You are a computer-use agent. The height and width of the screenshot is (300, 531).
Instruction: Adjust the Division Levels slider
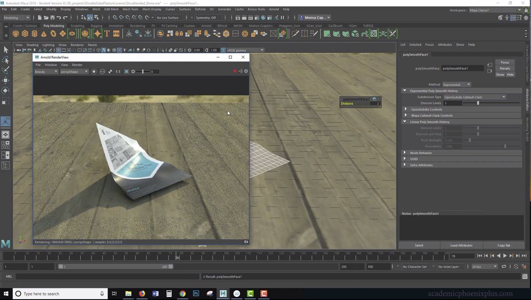click(x=478, y=103)
